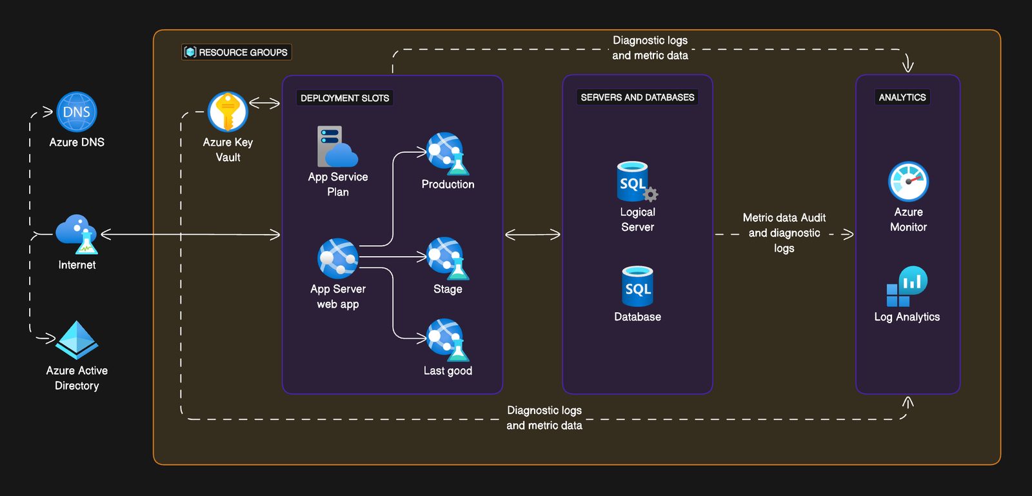Screen dimensions: 1032x496
Task: Select the 'App Service Plan' text label
Action: pos(338,184)
